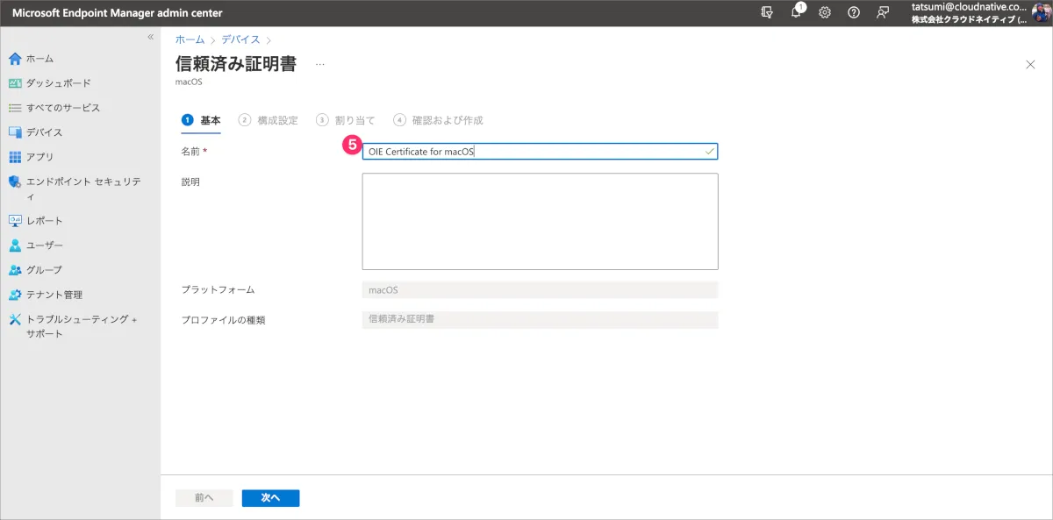Click the 名前 input field
The height and width of the screenshot is (520, 1053).
click(540, 152)
